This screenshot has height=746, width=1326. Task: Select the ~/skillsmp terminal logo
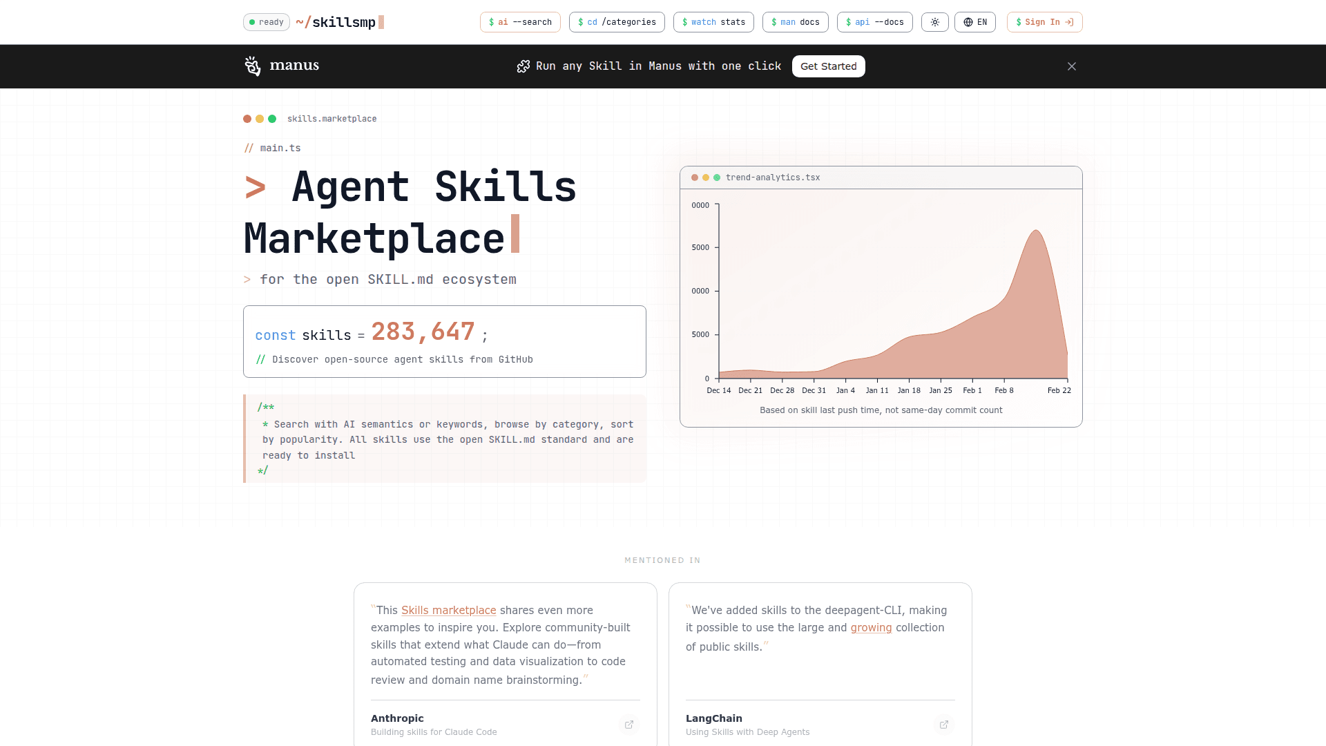point(338,22)
